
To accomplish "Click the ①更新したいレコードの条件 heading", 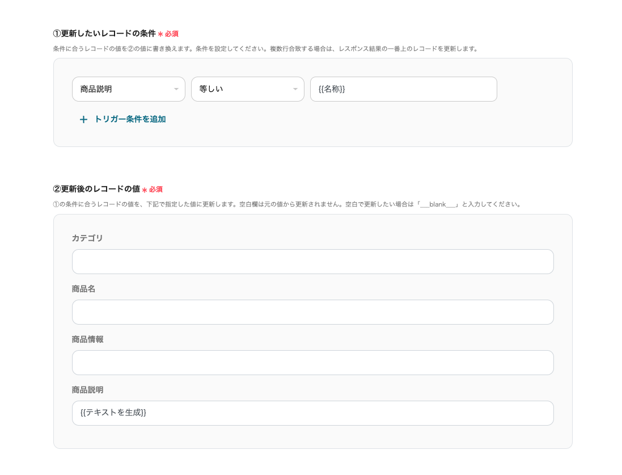I will [x=104, y=33].
